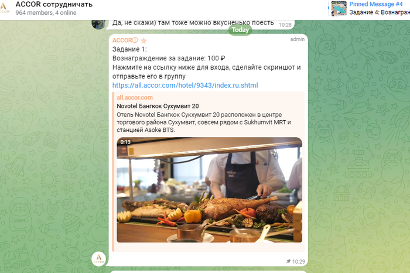Click the admin label on the message
This screenshot has height=273, width=410.
click(298, 39)
